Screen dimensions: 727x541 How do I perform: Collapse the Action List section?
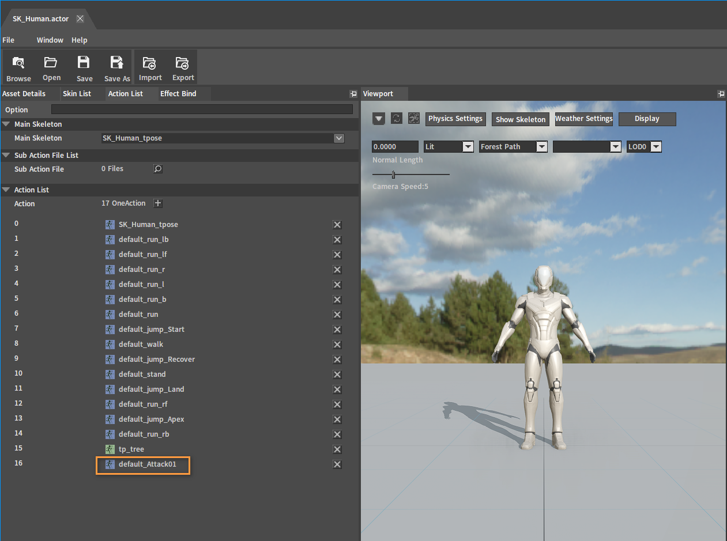pos(6,190)
